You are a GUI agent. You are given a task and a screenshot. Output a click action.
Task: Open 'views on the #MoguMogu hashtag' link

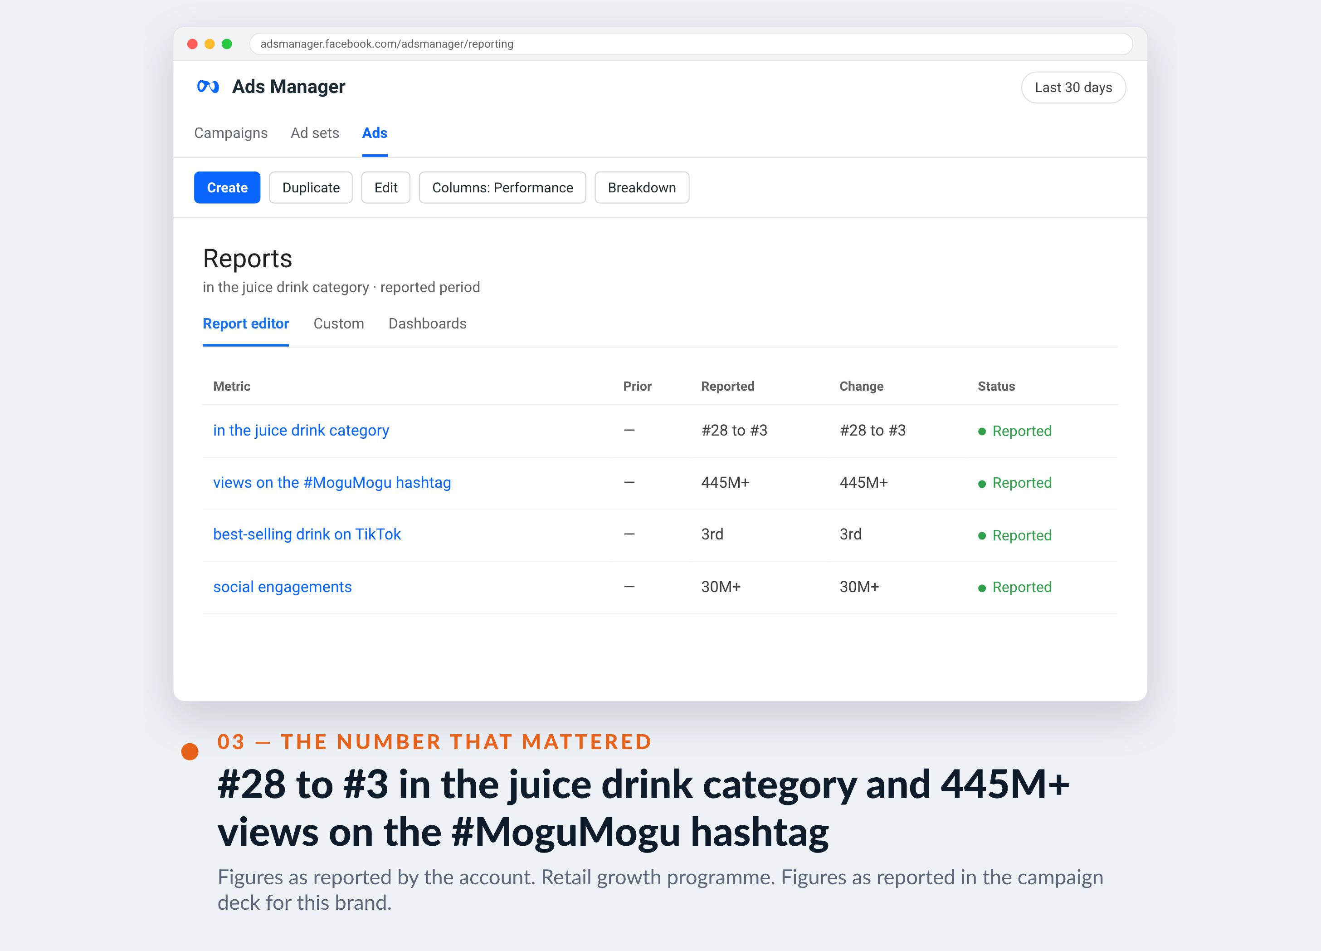pyautogui.click(x=332, y=483)
